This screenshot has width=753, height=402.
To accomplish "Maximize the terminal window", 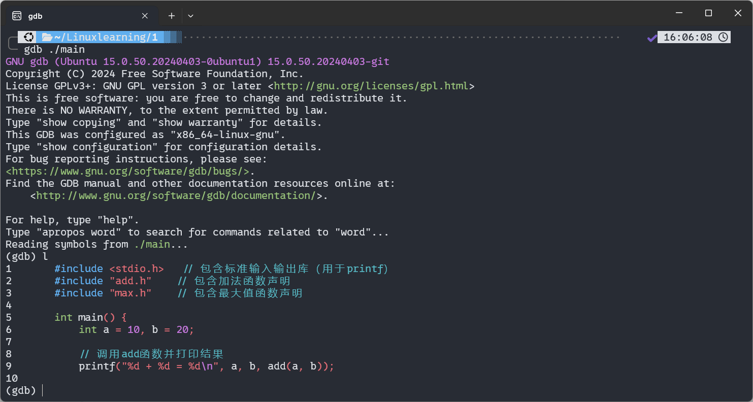I will [708, 13].
